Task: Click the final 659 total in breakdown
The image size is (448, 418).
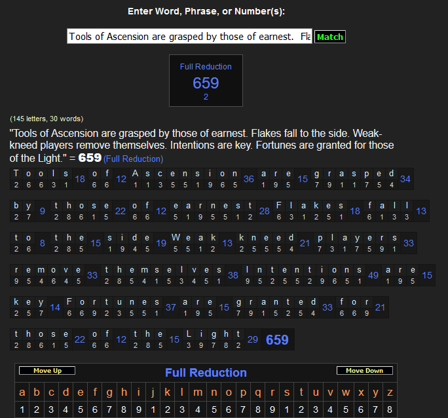Action: [x=277, y=339]
